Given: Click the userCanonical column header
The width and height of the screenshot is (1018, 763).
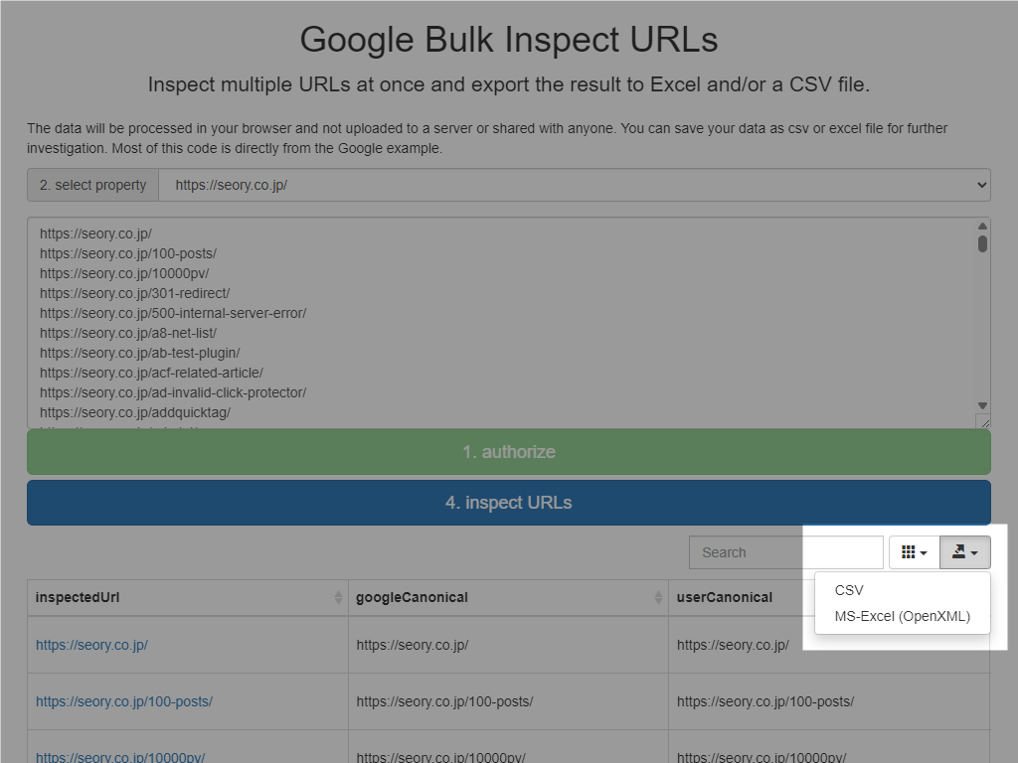Looking at the screenshot, I should [x=725, y=597].
